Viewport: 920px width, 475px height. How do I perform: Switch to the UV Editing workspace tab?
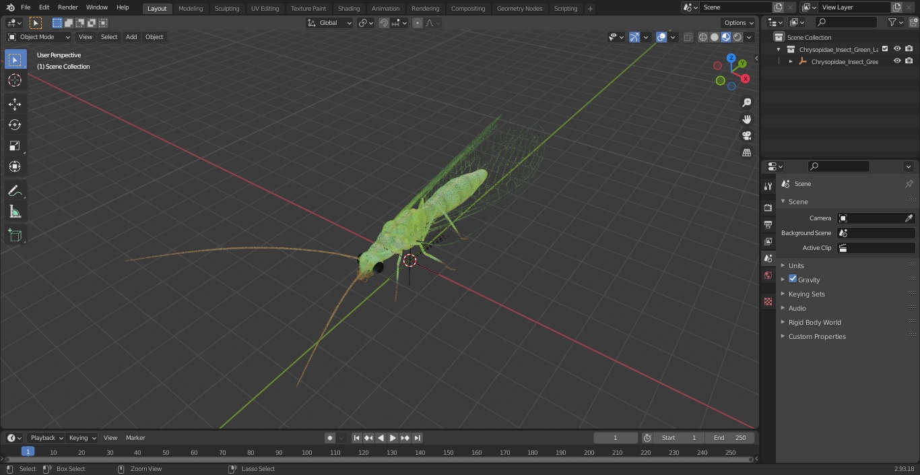point(265,8)
